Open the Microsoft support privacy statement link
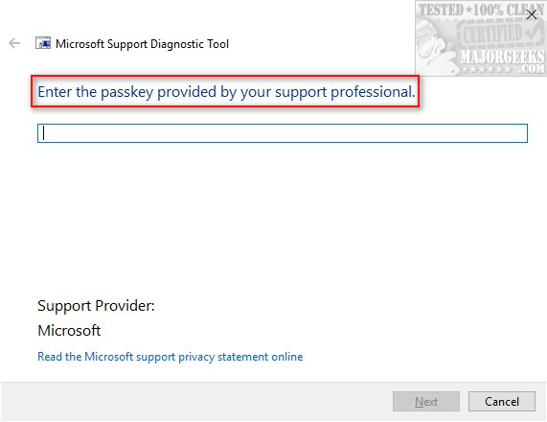 coord(171,357)
